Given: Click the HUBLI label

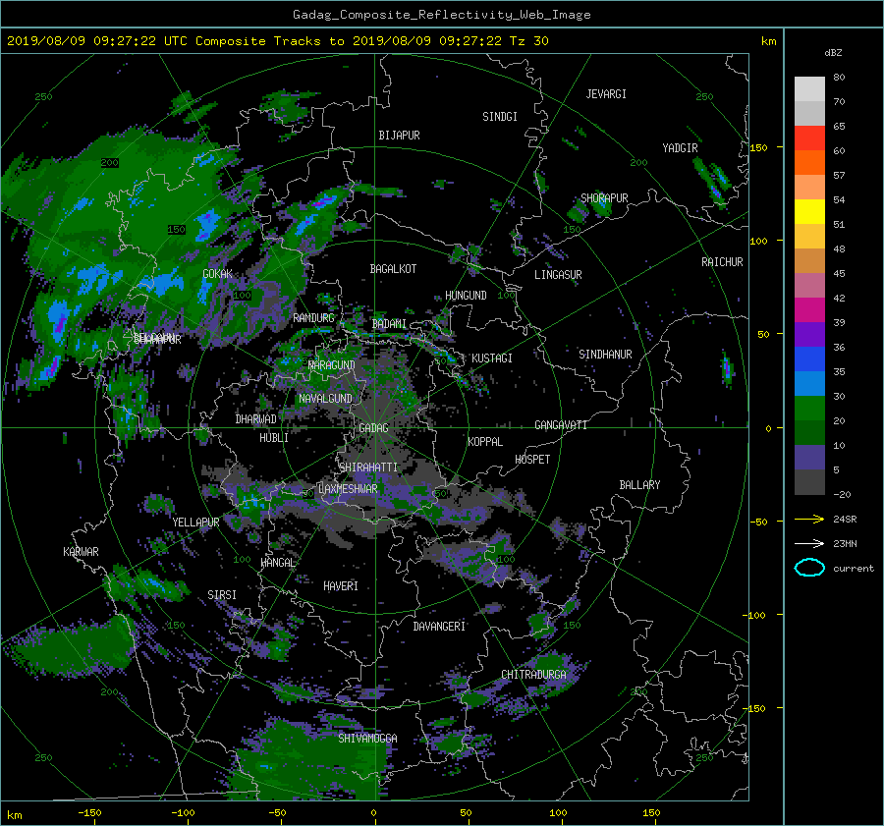Looking at the screenshot, I should pyautogui.click(x=274, y=438).
